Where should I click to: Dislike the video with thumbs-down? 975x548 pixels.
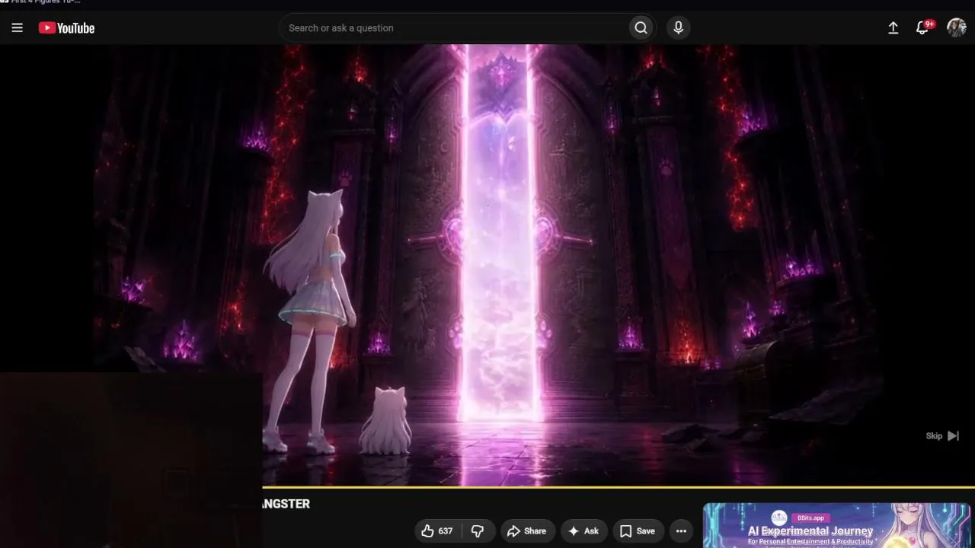click(478, 531)
